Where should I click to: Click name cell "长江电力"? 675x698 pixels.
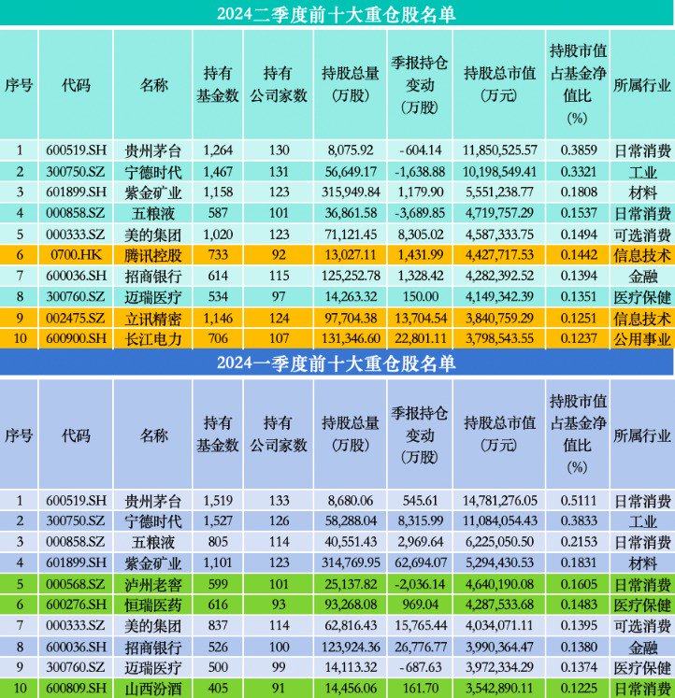coord(153,339)
